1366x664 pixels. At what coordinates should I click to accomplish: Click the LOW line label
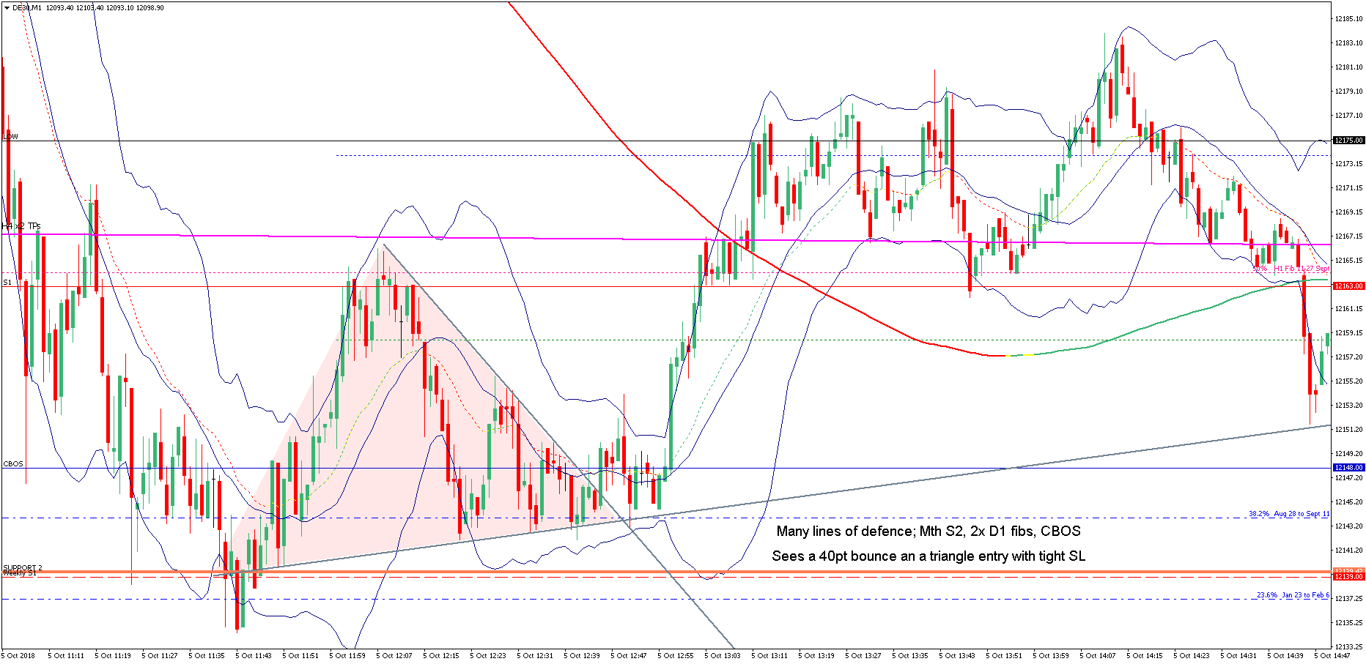click(10, 137)
